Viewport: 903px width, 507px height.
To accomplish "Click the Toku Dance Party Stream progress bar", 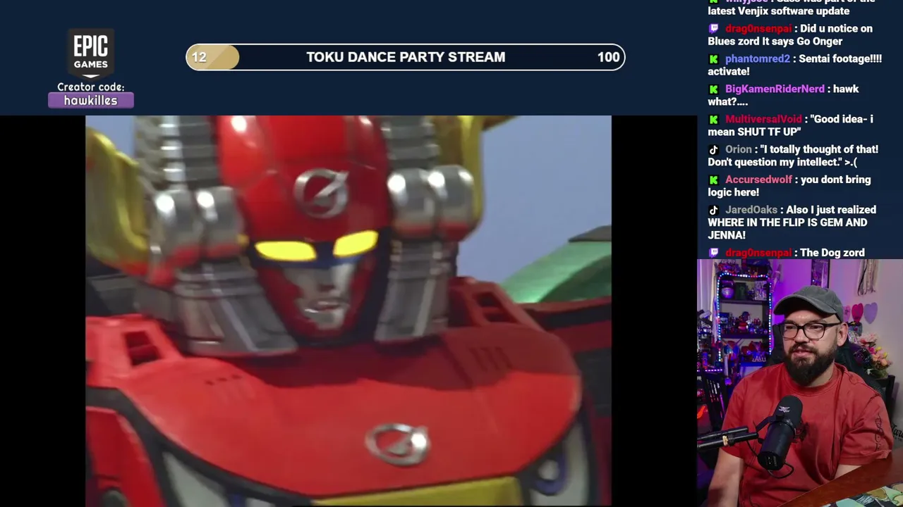I will point(406,58).
